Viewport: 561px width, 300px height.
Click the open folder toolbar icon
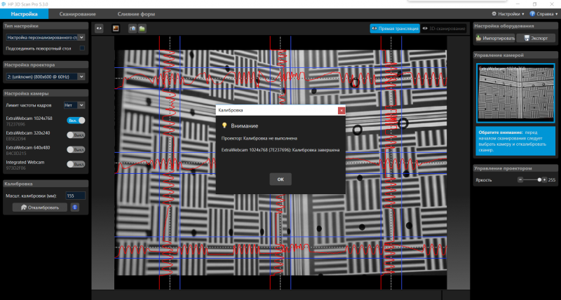(x=142, y=29)
